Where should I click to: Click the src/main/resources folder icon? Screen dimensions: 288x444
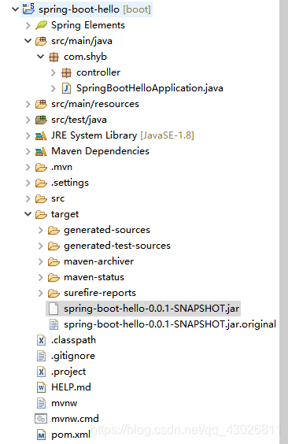click(41, 104)
